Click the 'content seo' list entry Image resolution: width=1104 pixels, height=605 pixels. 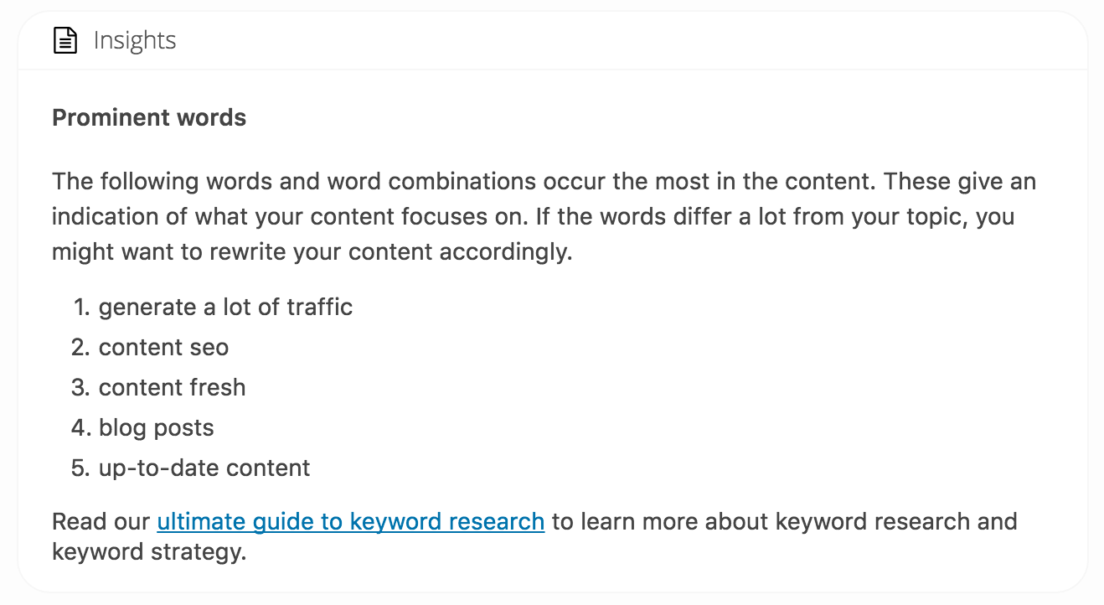click(x=163, y=347)
